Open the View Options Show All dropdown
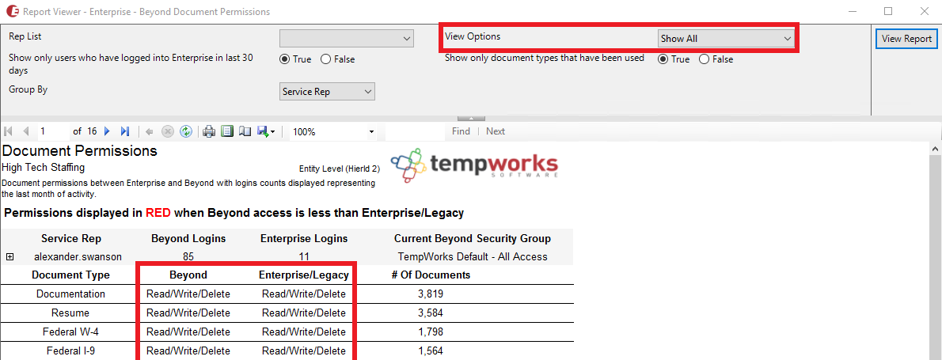 pyautogui.click(x=726, y=39)
